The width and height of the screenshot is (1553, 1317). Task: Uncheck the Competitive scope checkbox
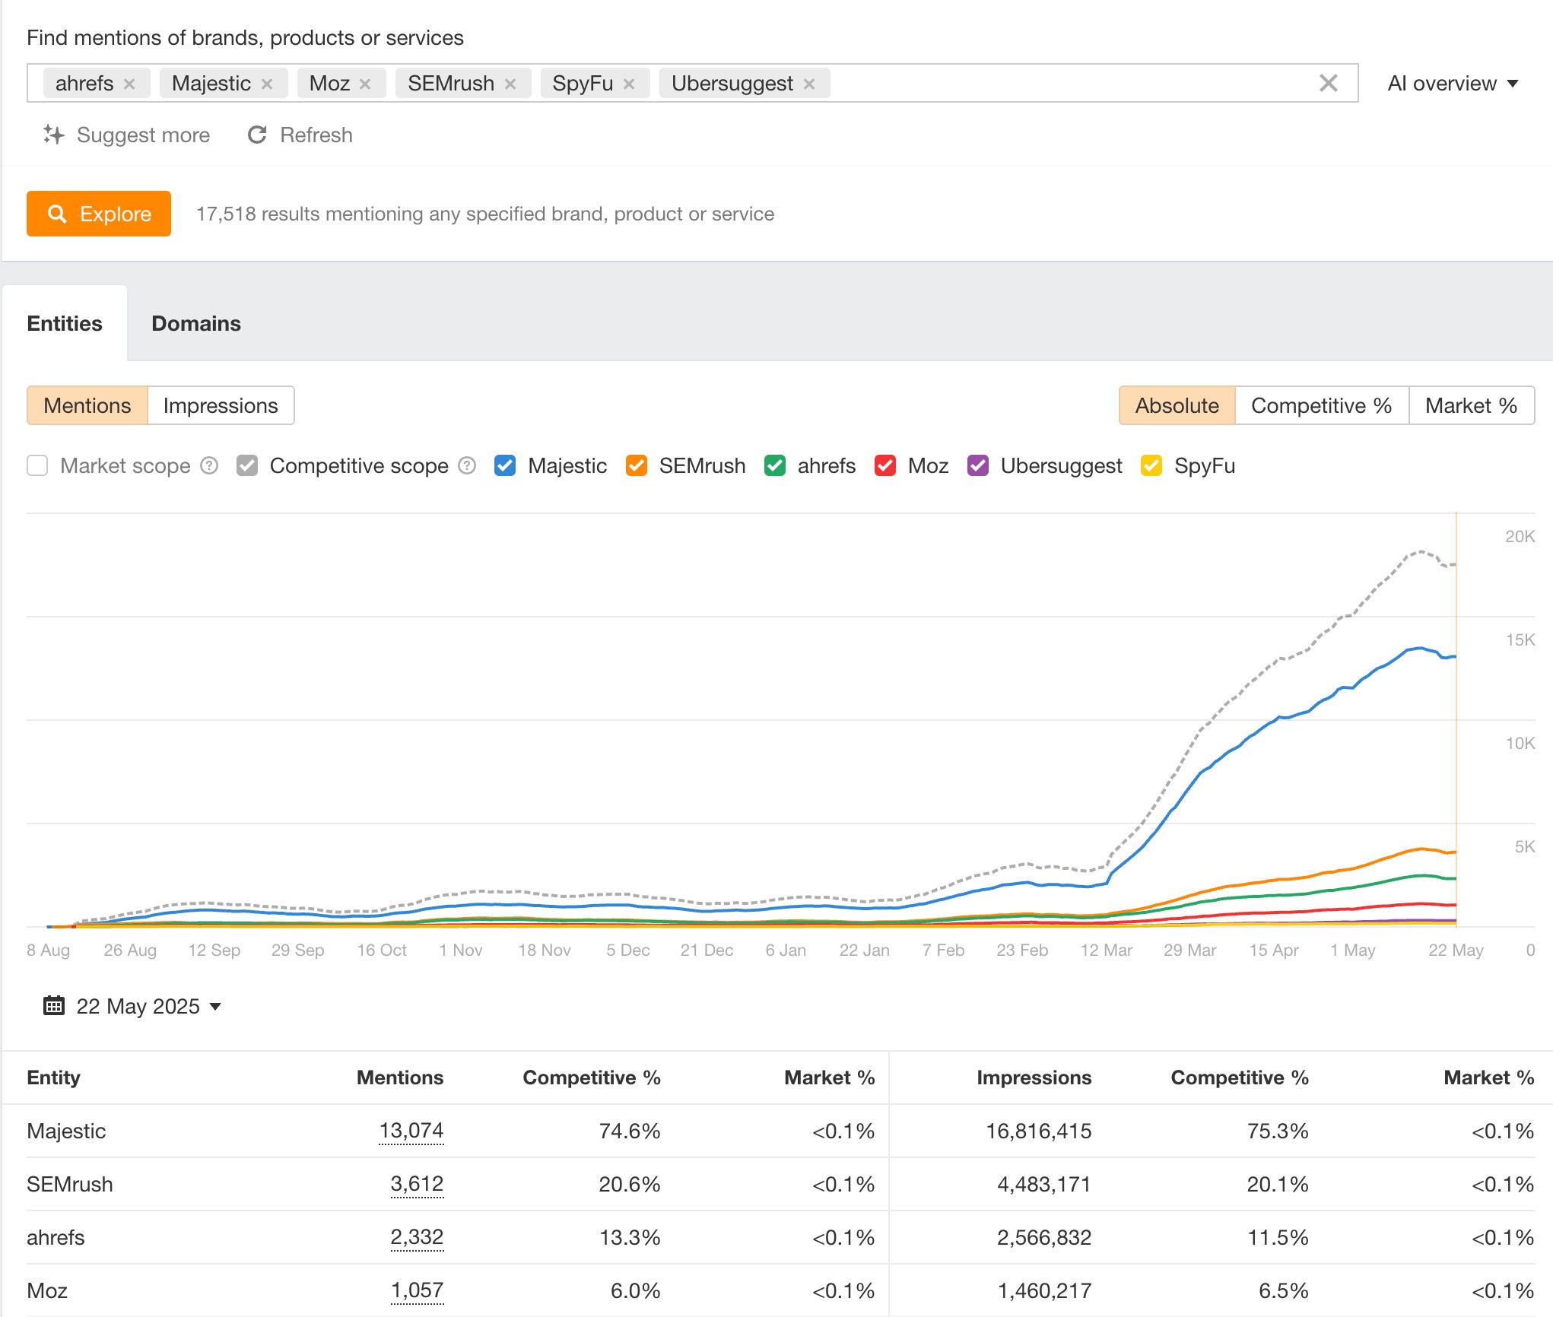click(247, 465)
